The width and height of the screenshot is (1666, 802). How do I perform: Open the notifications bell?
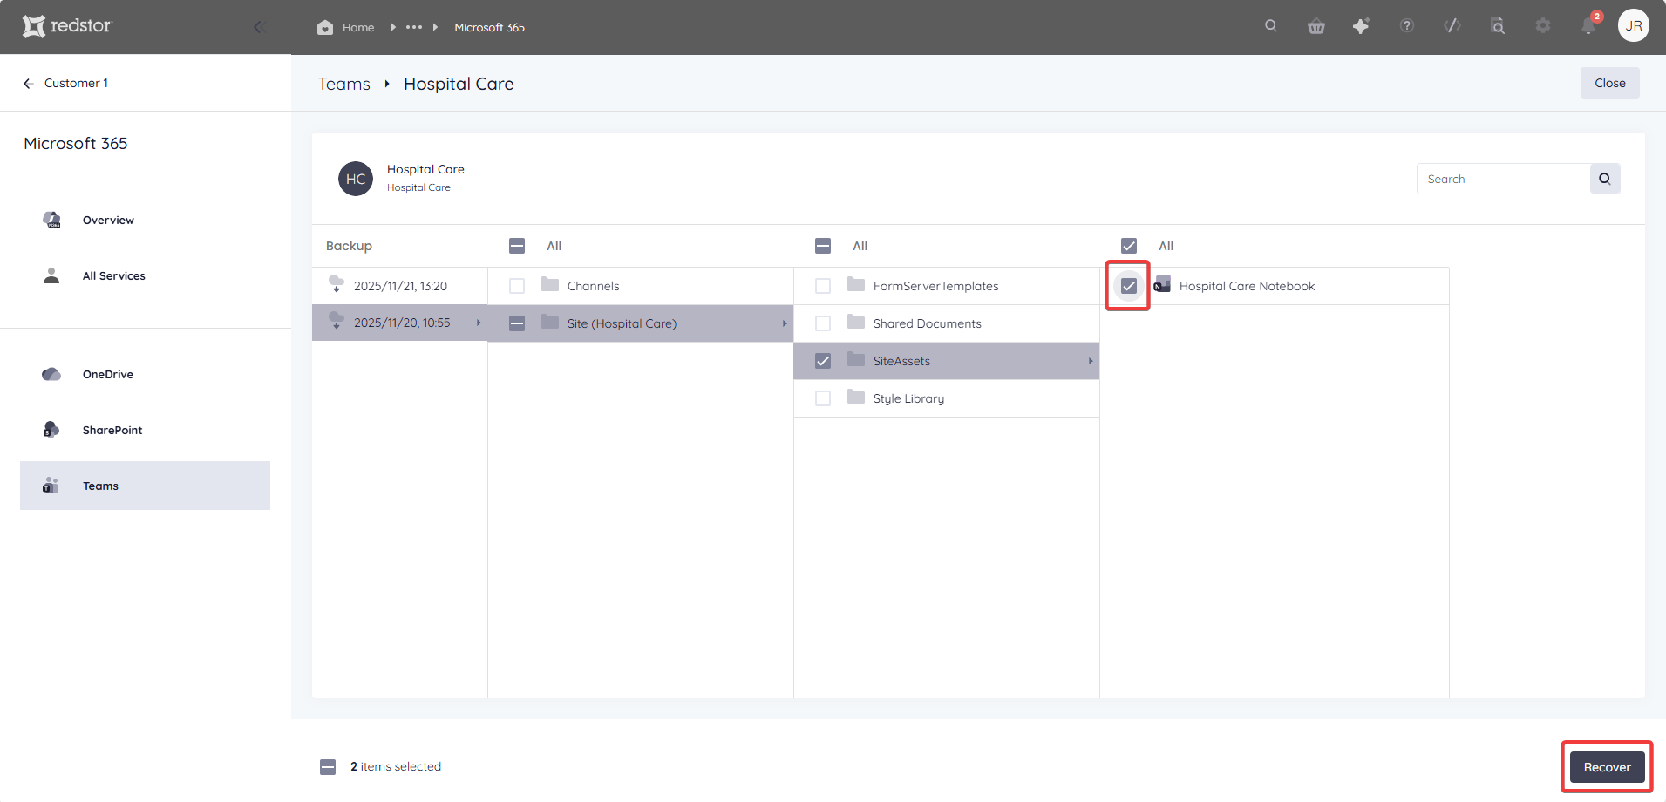tap(1588, 26)
